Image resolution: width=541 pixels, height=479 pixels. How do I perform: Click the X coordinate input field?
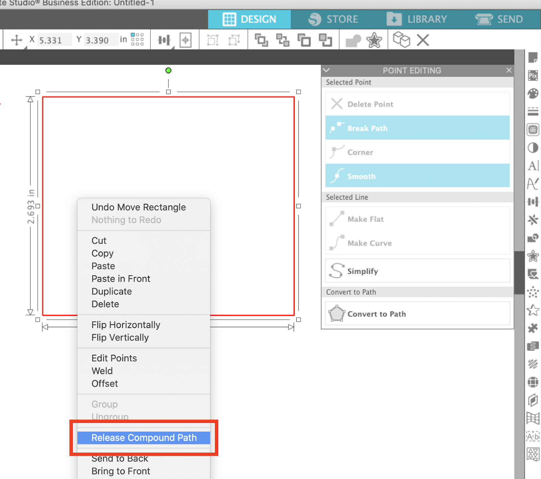[53, 40]
